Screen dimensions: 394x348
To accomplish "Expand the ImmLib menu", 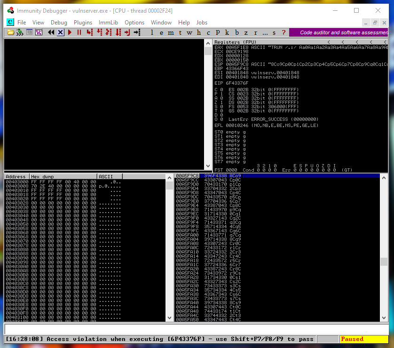I will coord(108,22).
